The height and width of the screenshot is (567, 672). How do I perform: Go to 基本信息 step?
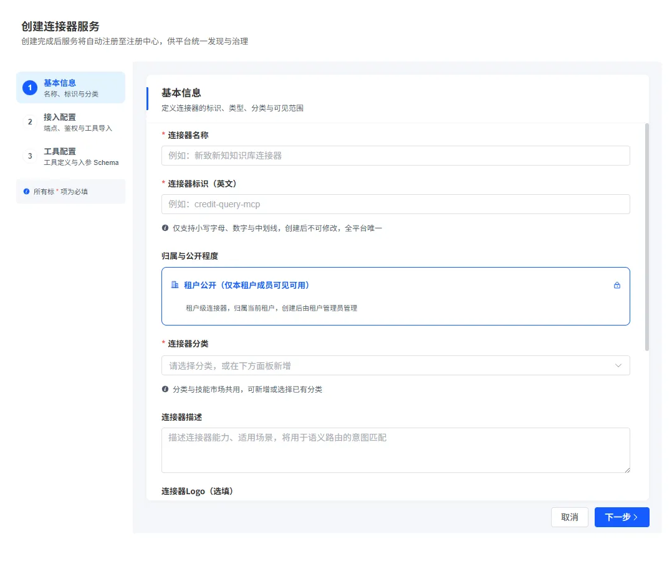(70, 88)
